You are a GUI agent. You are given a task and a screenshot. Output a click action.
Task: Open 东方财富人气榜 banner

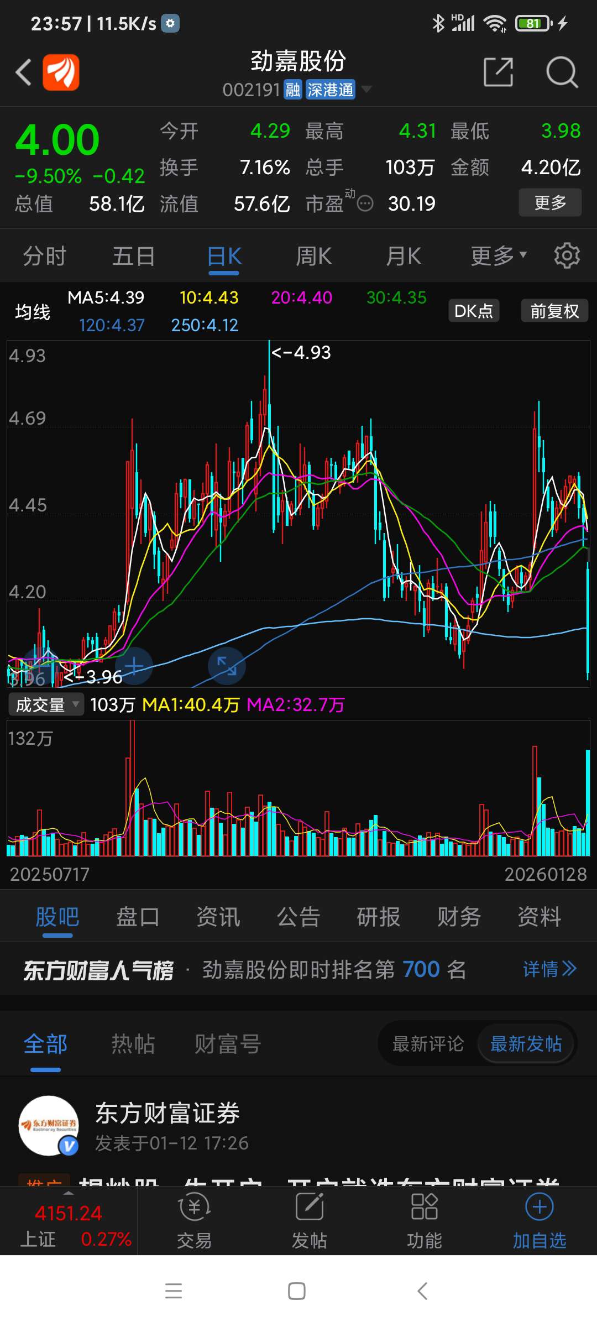click(298, 969)
